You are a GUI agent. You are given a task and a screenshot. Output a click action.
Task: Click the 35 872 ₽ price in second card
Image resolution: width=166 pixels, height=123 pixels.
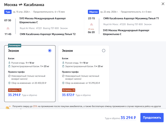(x=68, y=95)
